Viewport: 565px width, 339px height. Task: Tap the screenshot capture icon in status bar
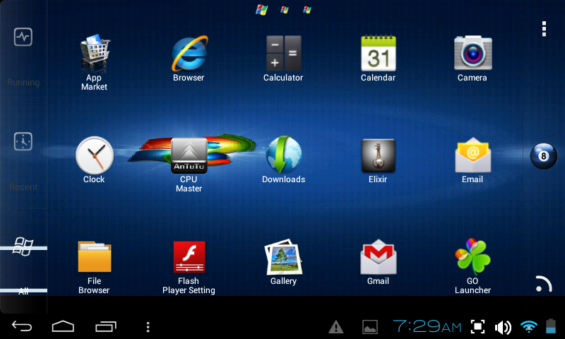click(x=478, y=327)
